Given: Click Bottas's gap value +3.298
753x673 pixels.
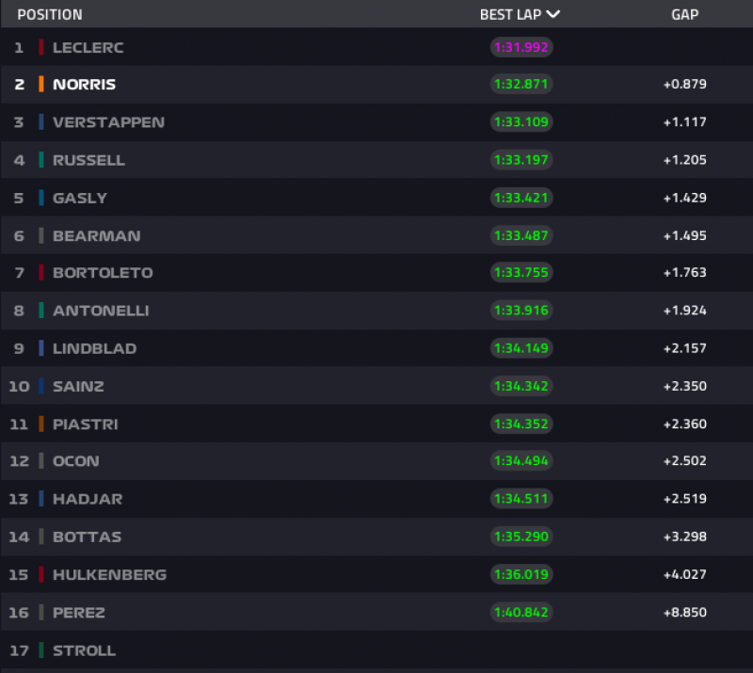Looking at the screenshot, I should (684, 537).
